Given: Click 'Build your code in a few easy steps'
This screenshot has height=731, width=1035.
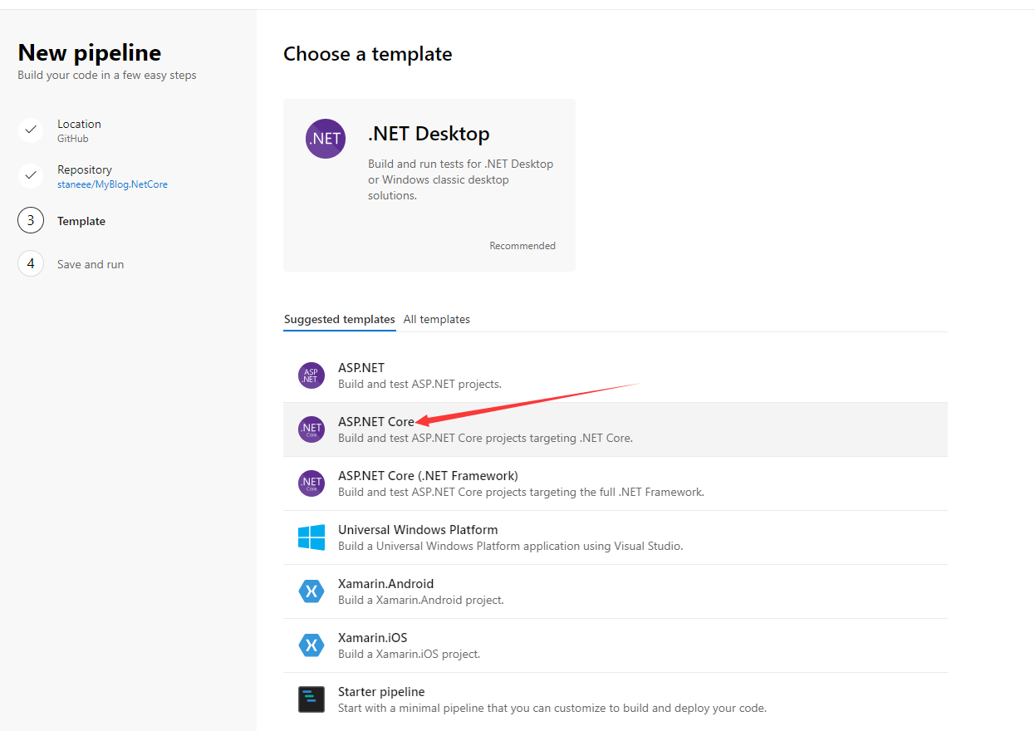Looking at the screenshot, I should coord(107,75).
